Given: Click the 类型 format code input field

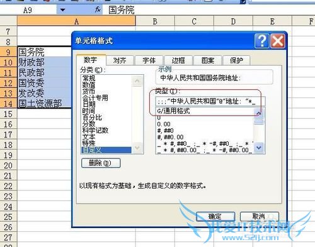Looking at the screenshot, I should click(210, 102).
